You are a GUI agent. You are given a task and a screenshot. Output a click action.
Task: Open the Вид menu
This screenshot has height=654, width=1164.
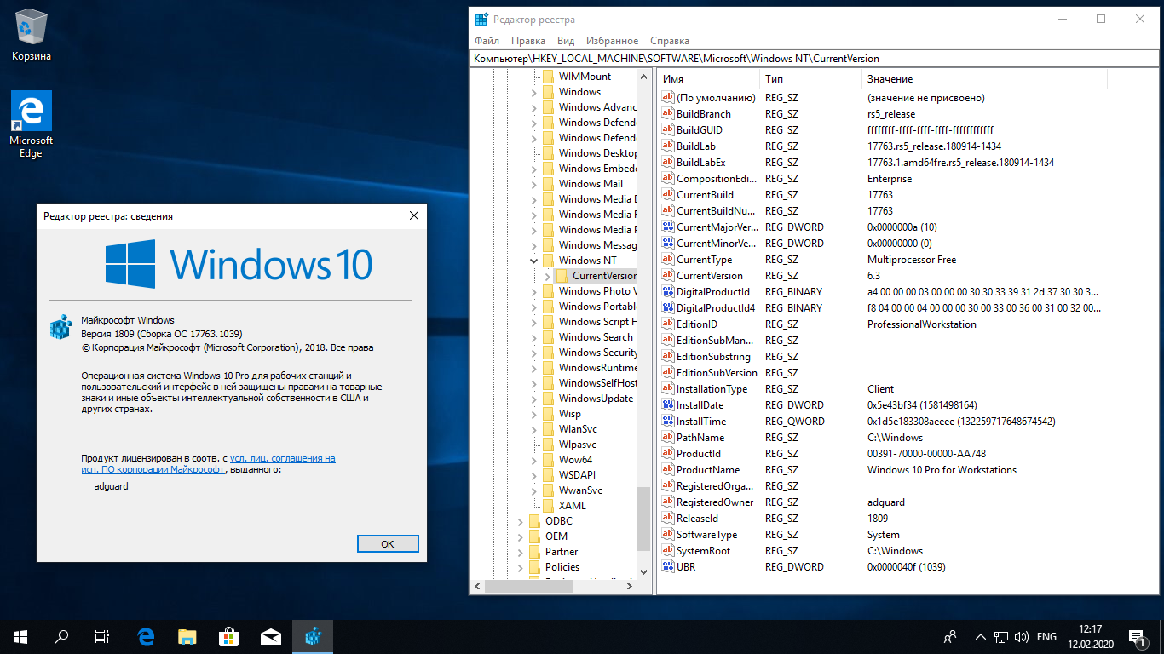click(566, 41)
